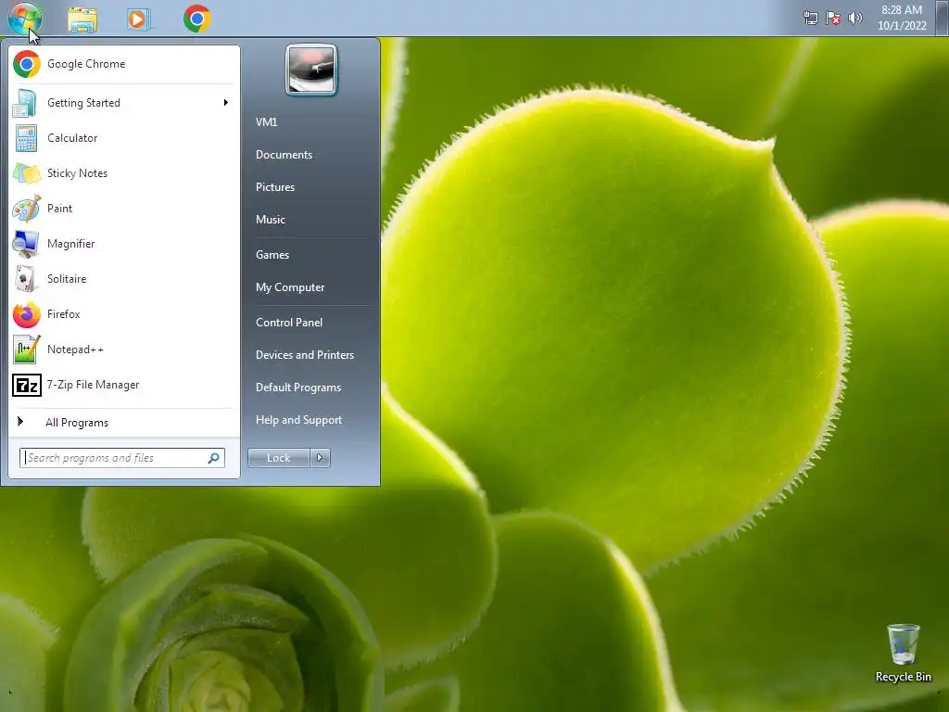The width and height of the screenshot is (949, 712).
Task: Open Pictures library
Action: tap(274, 187)
